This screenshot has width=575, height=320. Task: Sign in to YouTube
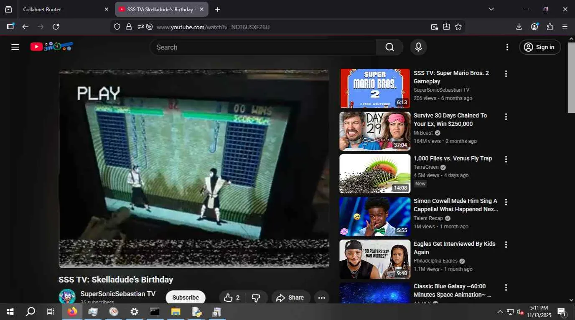(x=539, y=47)
